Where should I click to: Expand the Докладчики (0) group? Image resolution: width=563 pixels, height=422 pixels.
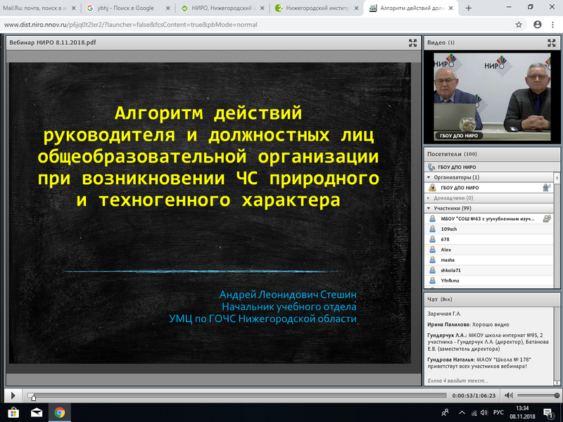pyautogui.click(x=429, y=198)
